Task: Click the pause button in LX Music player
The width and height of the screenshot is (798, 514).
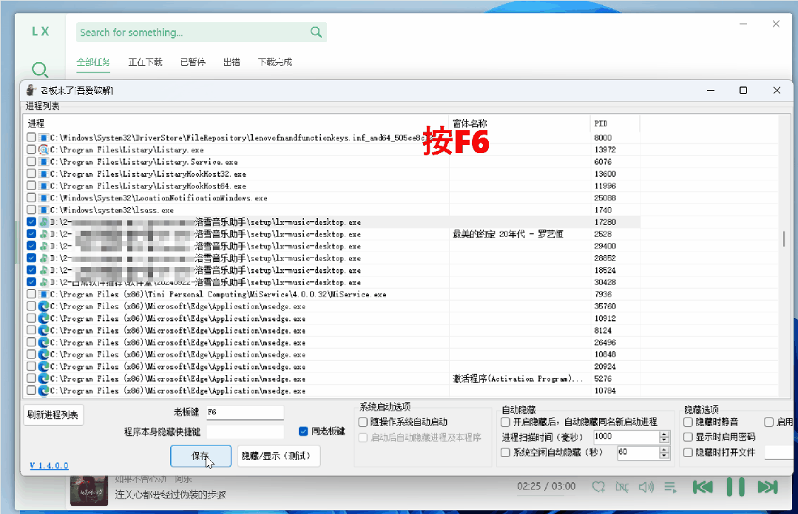Action: (x=735, y=487)
